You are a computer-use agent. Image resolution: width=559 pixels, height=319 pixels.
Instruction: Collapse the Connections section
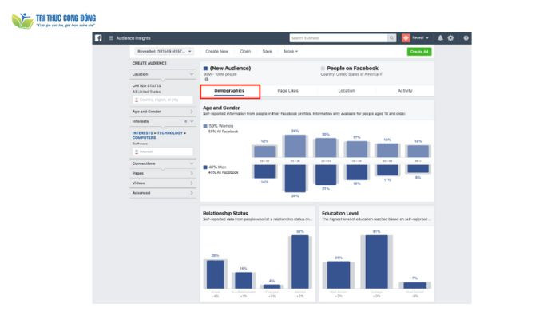192,163
